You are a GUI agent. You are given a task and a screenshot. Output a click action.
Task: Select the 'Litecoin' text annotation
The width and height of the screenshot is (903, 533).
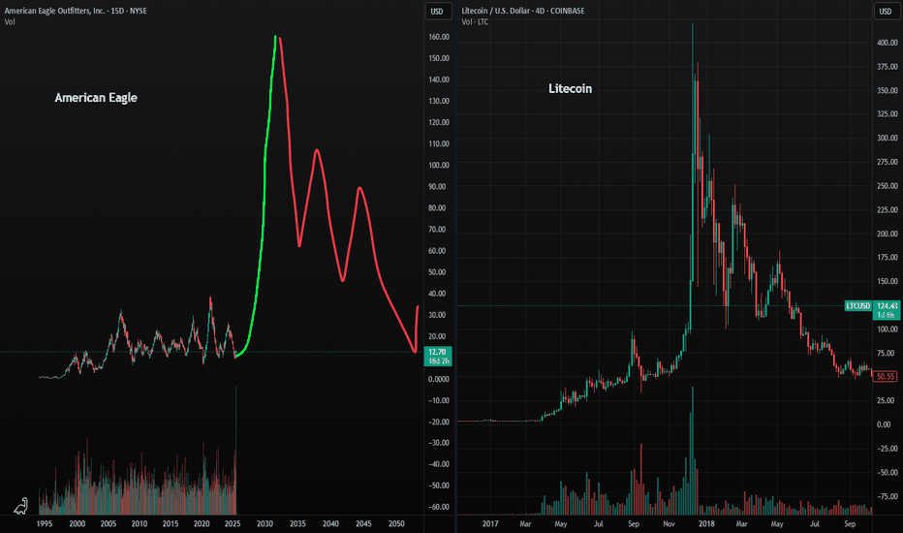click(570, 88)
